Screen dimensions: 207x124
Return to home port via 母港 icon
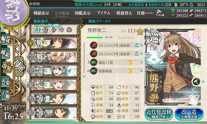pyautogui.click(x=19, y=66)
